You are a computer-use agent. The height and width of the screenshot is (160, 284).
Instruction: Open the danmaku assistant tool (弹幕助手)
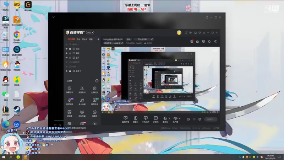[69, 90]
